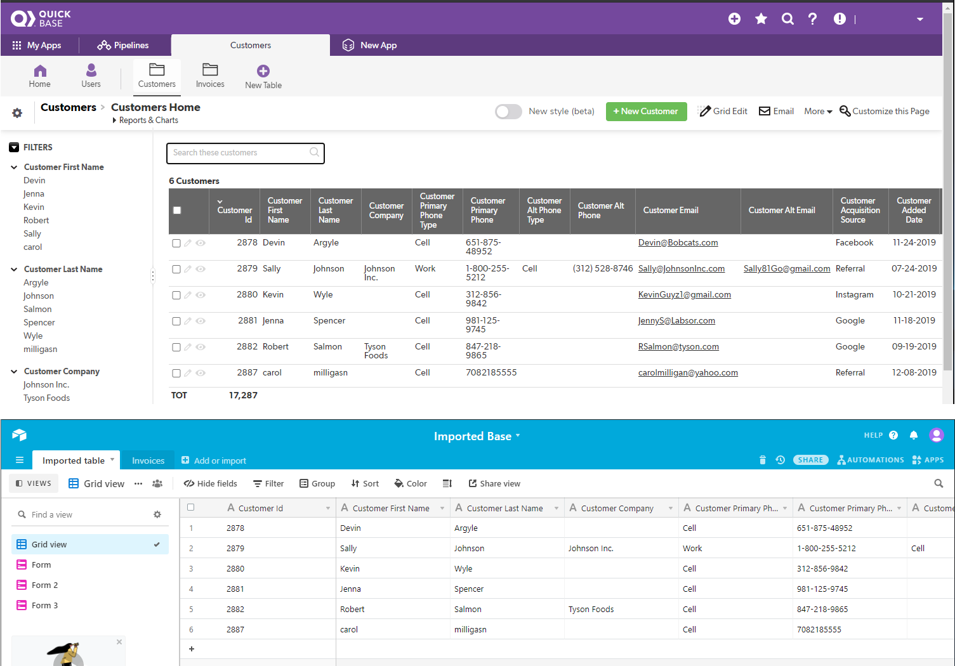Collapse the FILTERS panel arrow
This screenshot has width=955, height=666.
[14, 147]
